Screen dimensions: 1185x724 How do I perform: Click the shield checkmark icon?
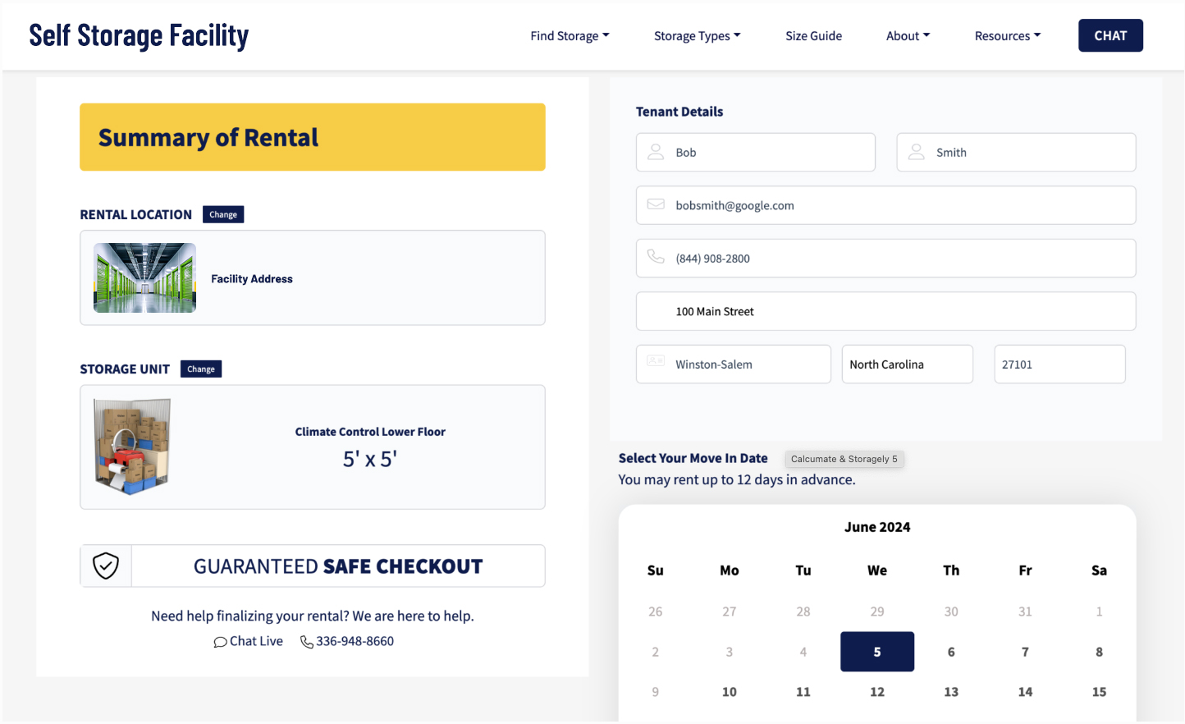click(106, 566)
